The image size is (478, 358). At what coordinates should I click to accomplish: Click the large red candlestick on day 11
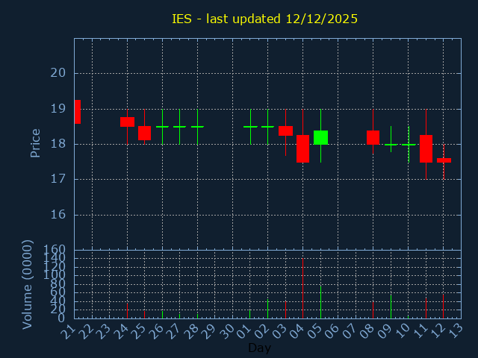(426, 148)
